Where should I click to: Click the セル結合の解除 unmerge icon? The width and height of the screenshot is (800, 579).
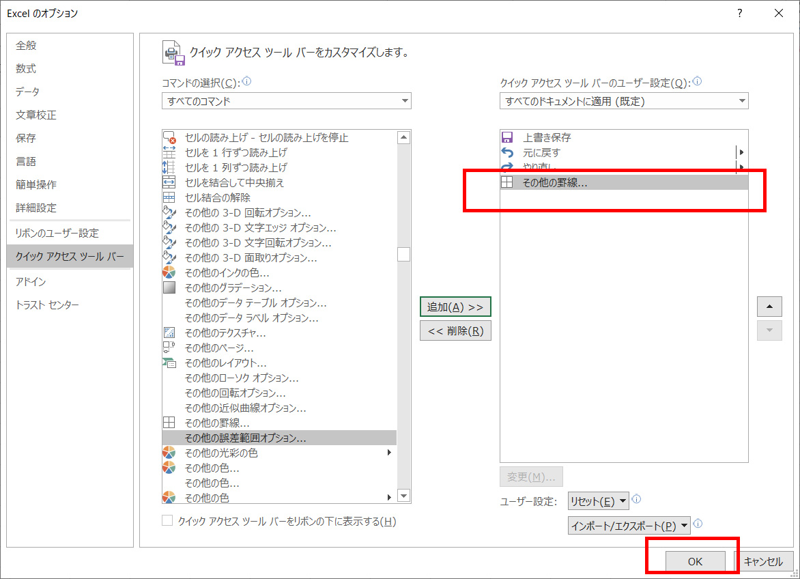click(x=169, y=197)
